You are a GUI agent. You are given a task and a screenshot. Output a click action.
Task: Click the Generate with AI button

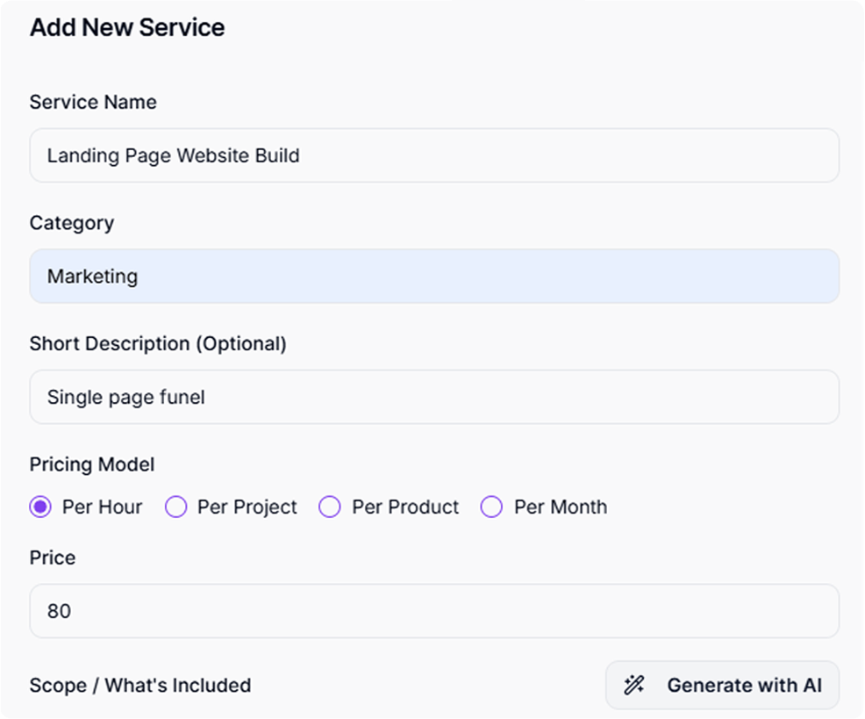click(x=722, y=686)
